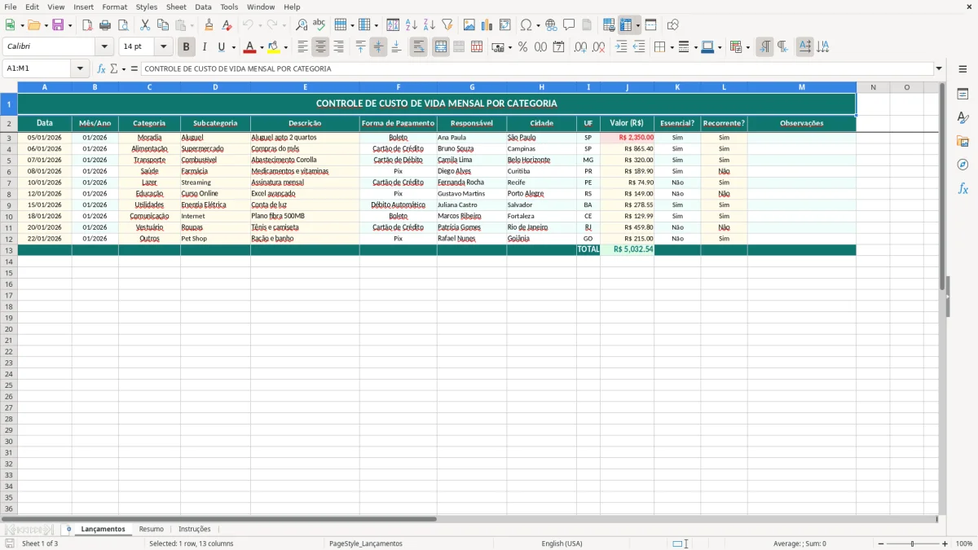
Task: Open the Function Wizard fx icon
Action: (x=101, y=68)
